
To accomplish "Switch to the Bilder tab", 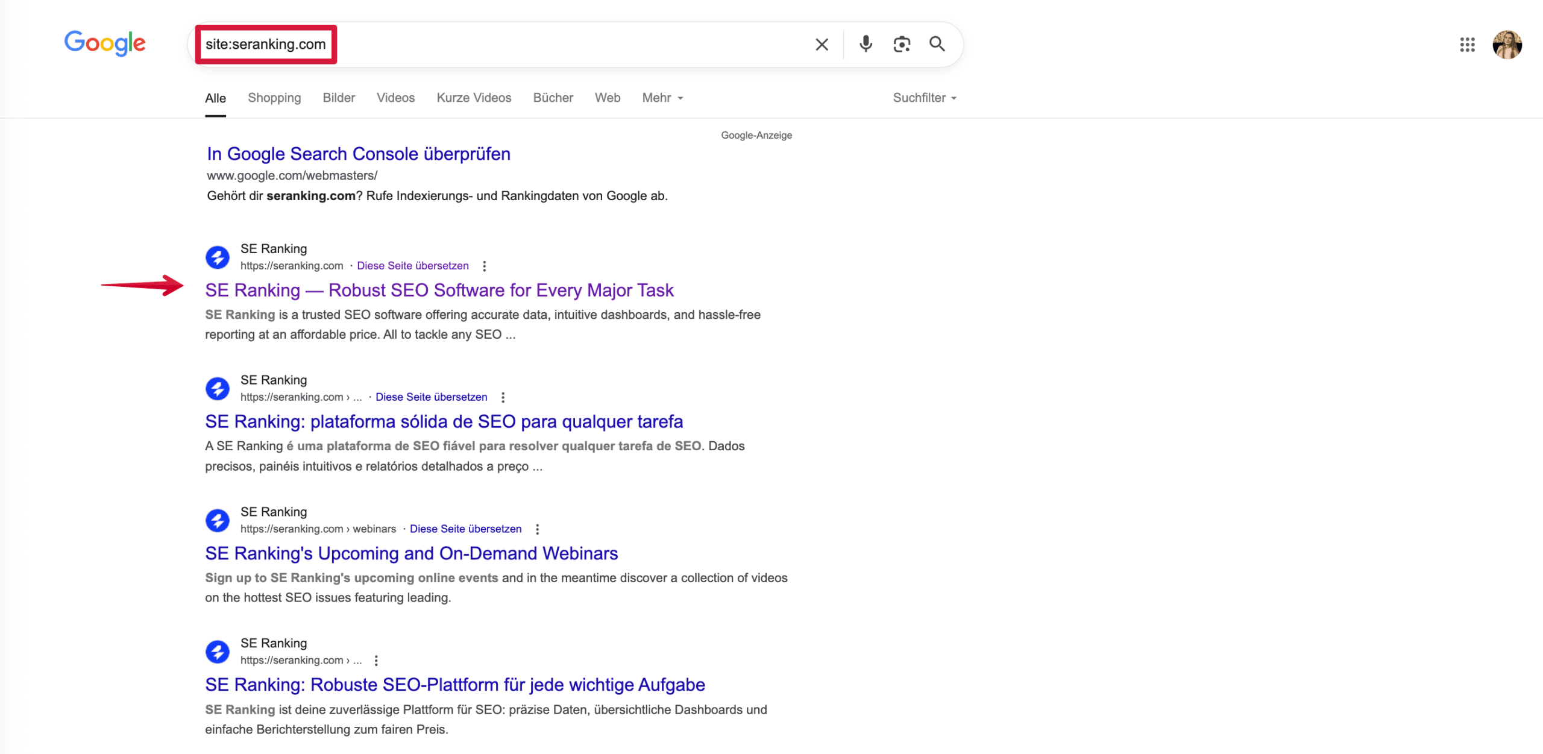I will click(339, 98).
